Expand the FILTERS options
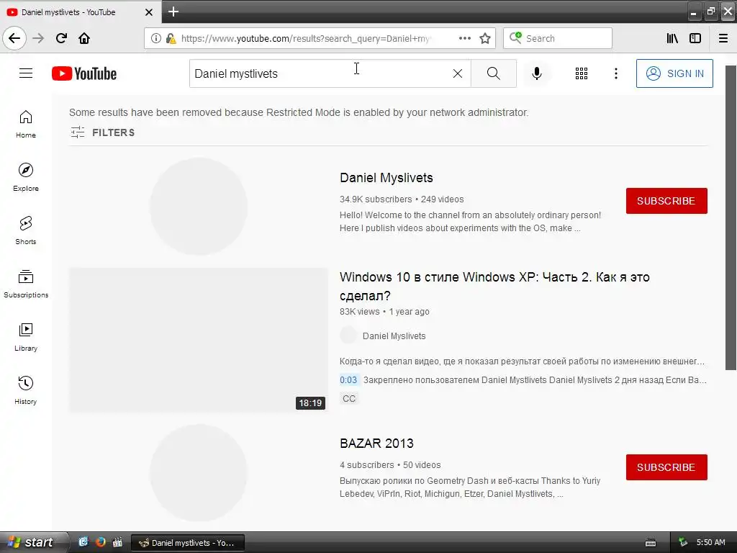 coord(102,132)
